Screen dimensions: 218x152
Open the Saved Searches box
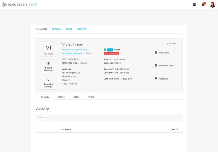point(48,66)
